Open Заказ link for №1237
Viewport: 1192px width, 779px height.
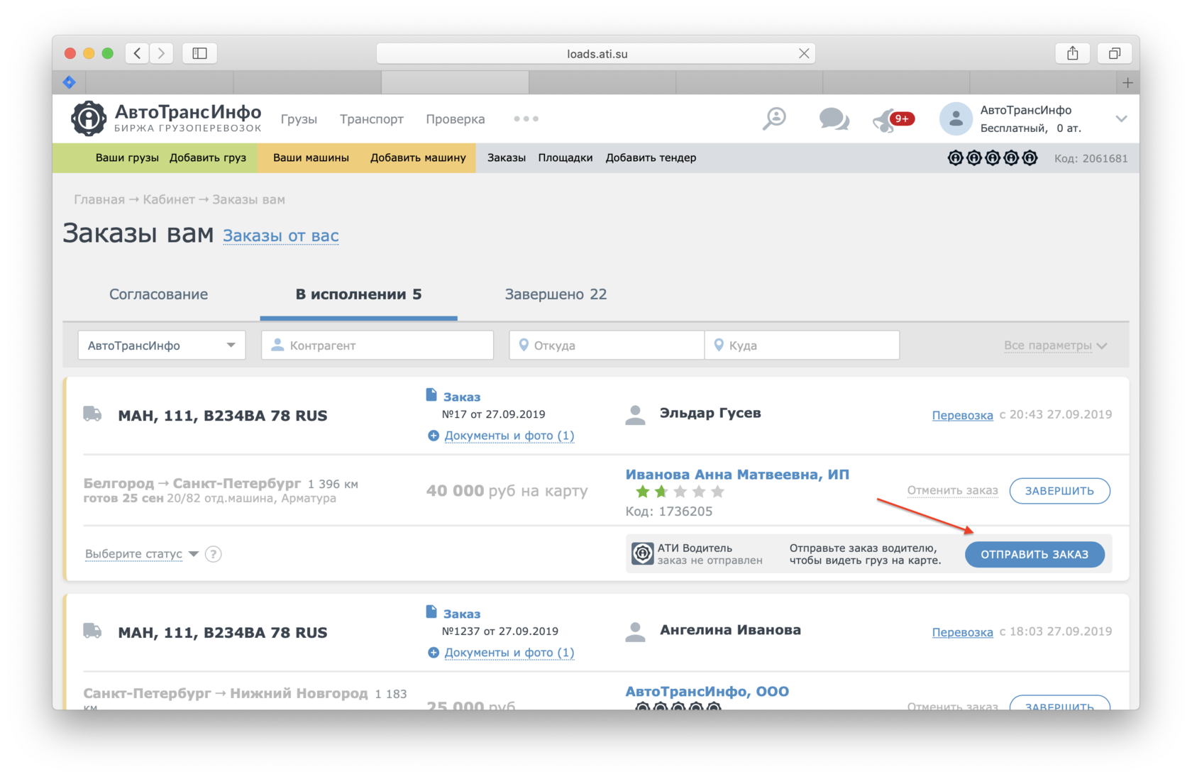462,614
